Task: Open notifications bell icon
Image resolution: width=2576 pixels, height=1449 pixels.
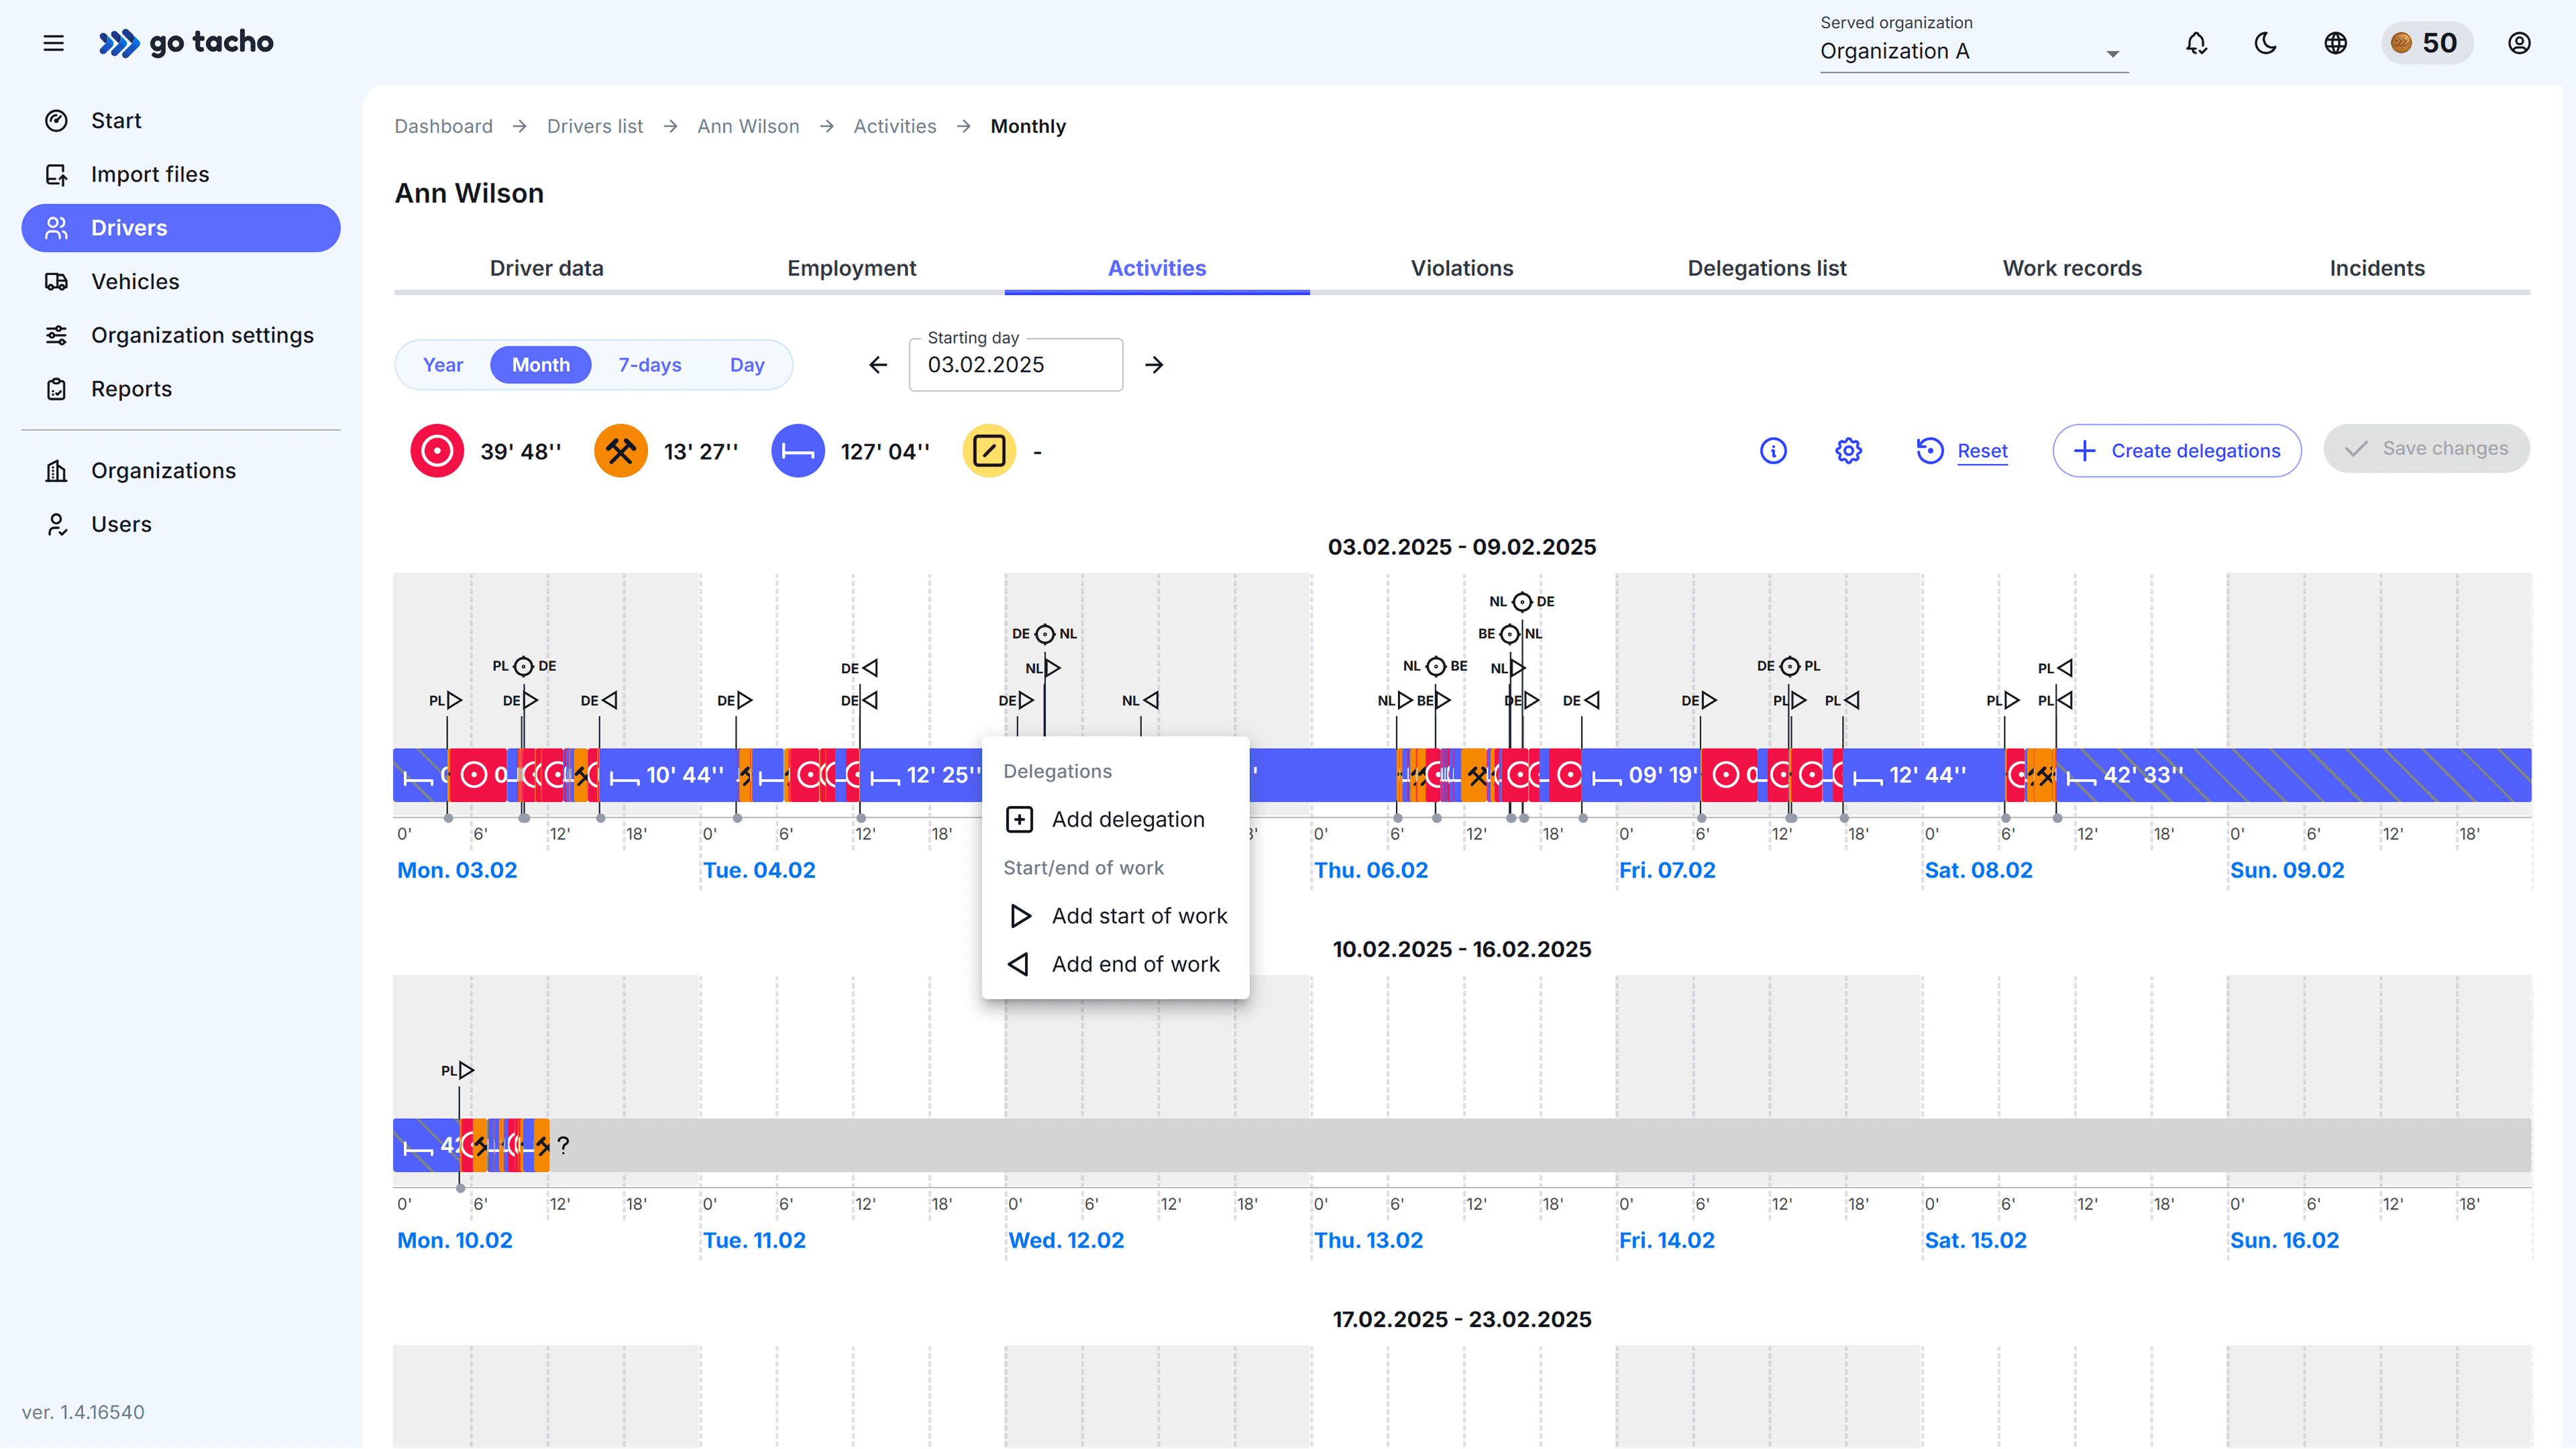Action: 2196,43
